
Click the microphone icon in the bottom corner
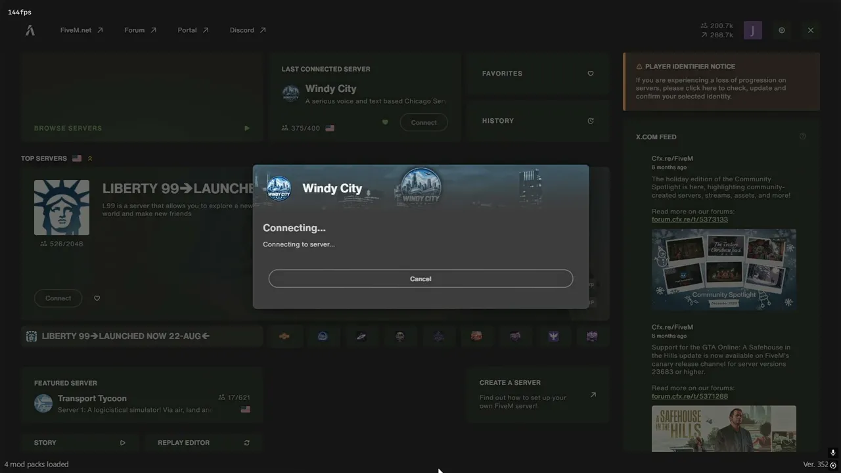pyautogui.click(x=833, y=453)
